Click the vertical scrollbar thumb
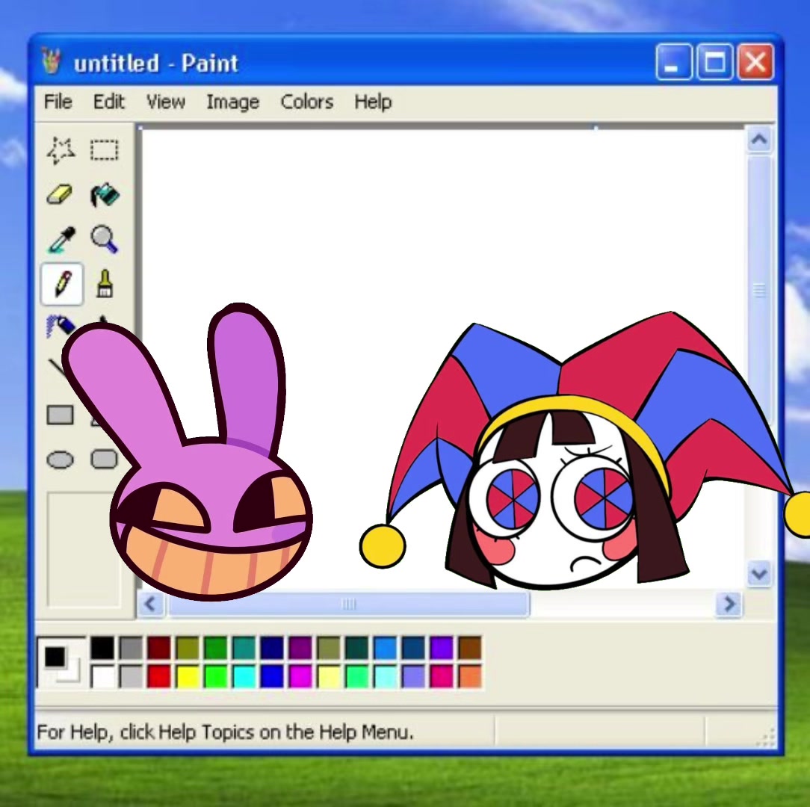The height and width of the screenshot is (807, 810). click(x=759, y=289)
